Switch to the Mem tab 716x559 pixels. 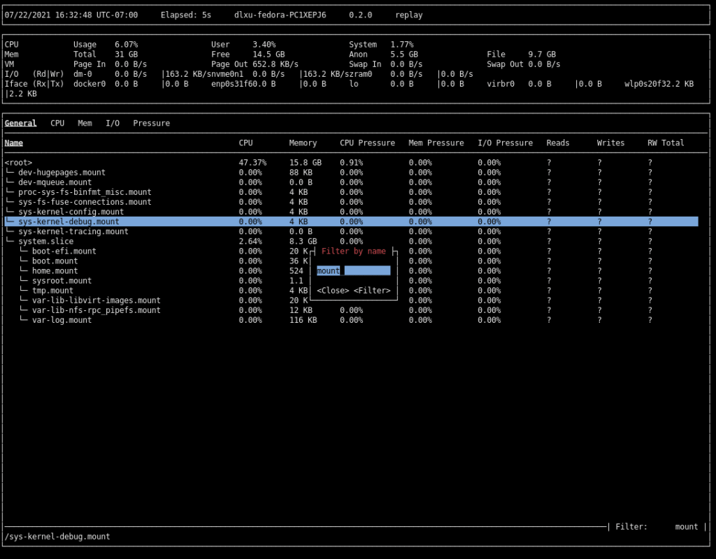point(85,123)
